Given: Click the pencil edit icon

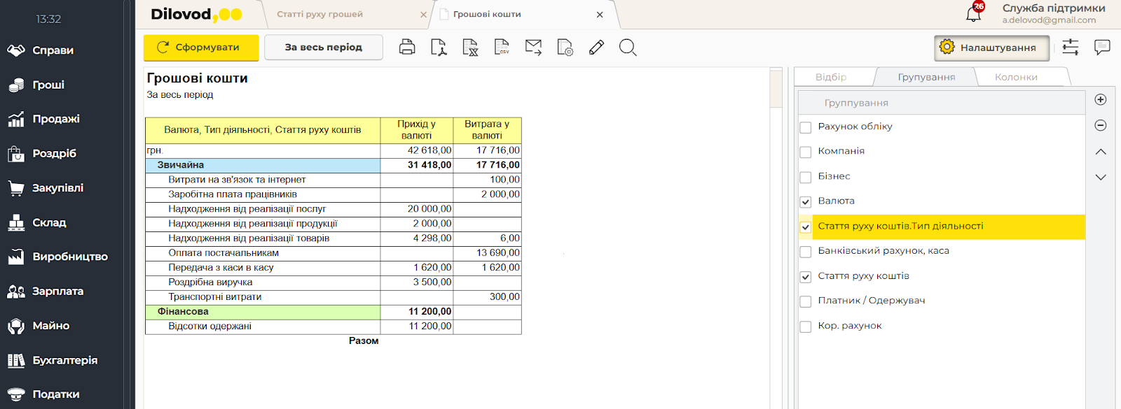Looking at the screenshot, I should click(x=596, y=48).
